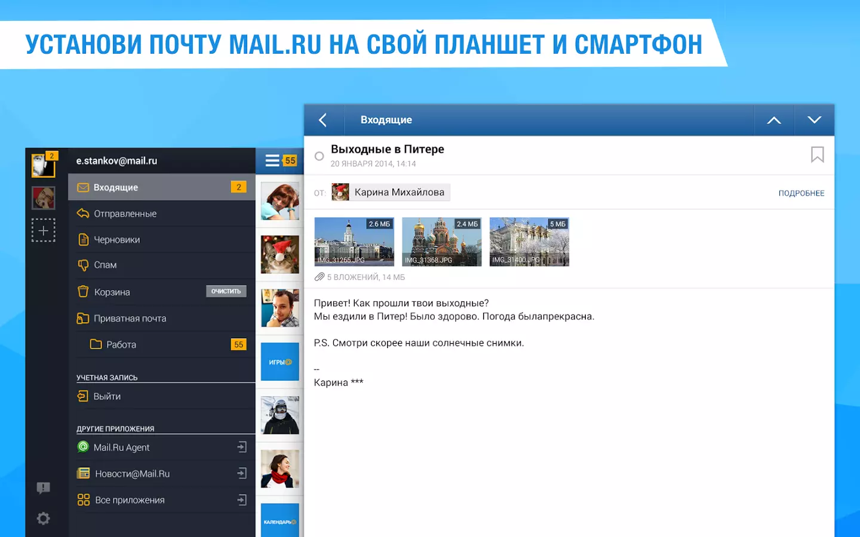860x537 pixels.
Task: Click the Корзина trash bin icon
Action: point(83,292)
